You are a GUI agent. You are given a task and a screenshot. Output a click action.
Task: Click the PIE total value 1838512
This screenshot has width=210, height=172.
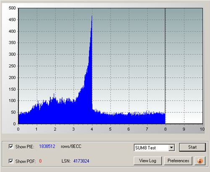pos(47,146)
